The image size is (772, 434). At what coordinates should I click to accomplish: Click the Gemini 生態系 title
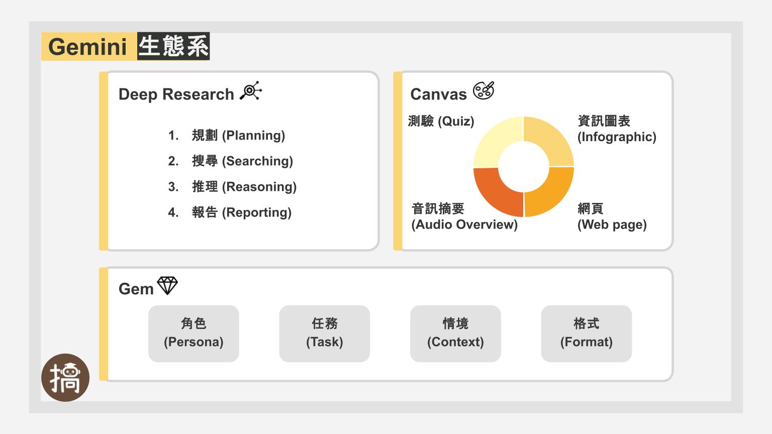click(x=126, y=47)
